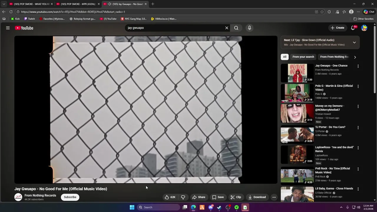Click the video player to pause

coord(146,110)
